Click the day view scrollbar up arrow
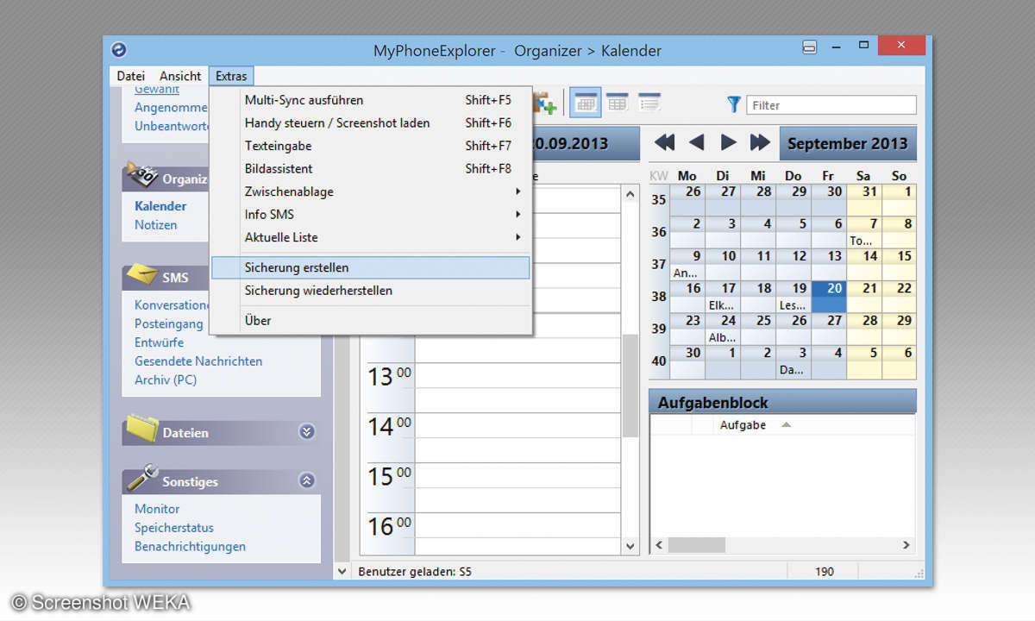The image size is (1035, 621). pos(630,195)
